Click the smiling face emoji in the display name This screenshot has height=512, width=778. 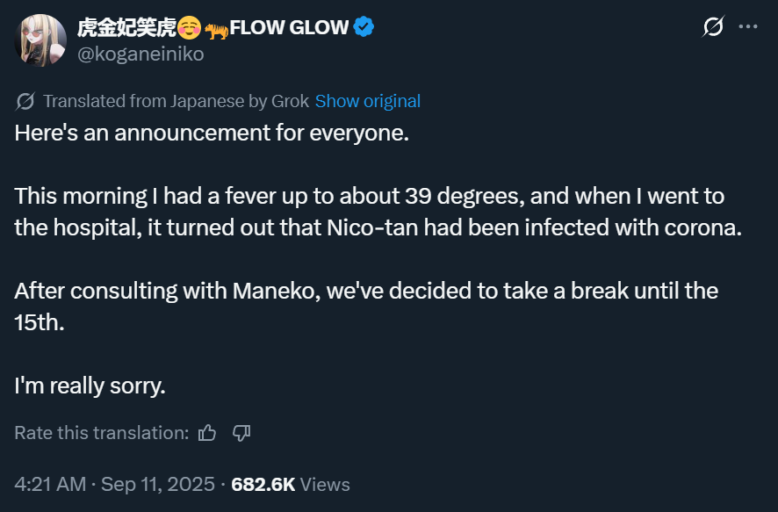188,28
